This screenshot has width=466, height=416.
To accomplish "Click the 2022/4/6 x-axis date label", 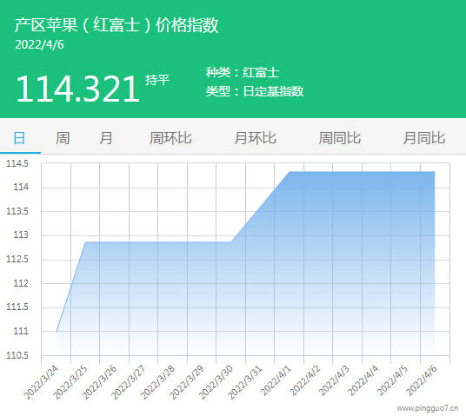I will point(422,381).
